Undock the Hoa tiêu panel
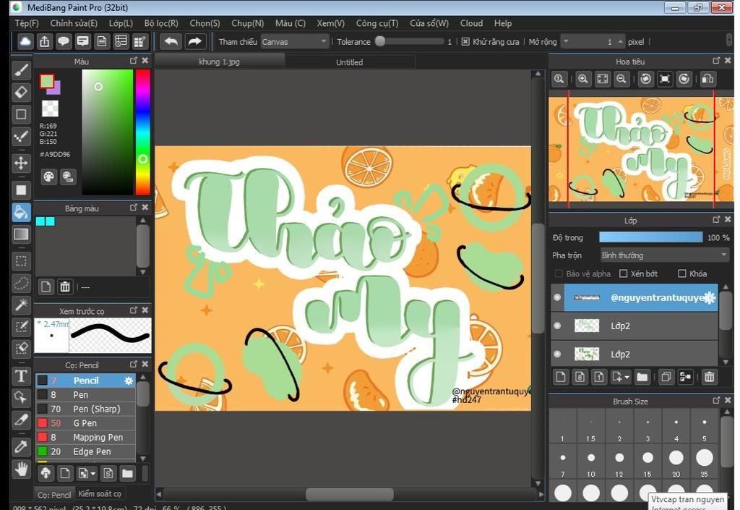Viewport: 740px width, 510px height. (x=716, y=61)
